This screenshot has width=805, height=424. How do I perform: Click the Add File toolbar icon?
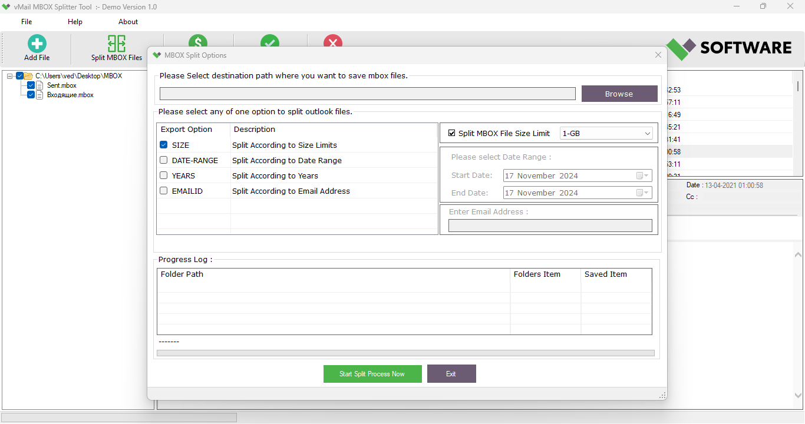(37, 44)
